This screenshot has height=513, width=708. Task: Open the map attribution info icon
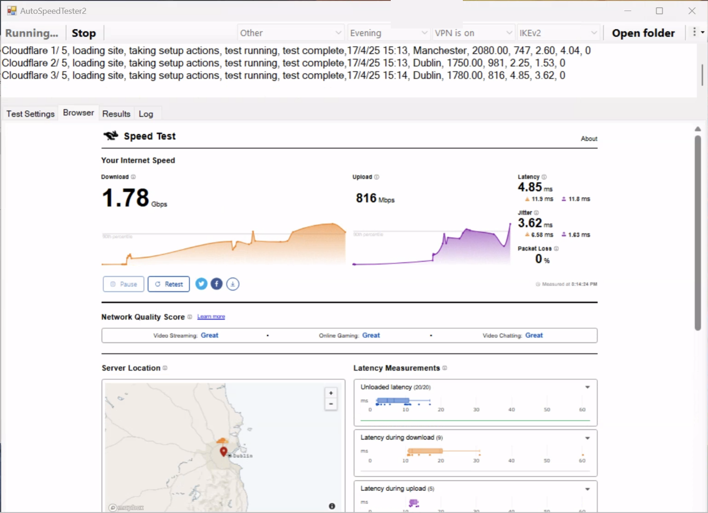332,506
